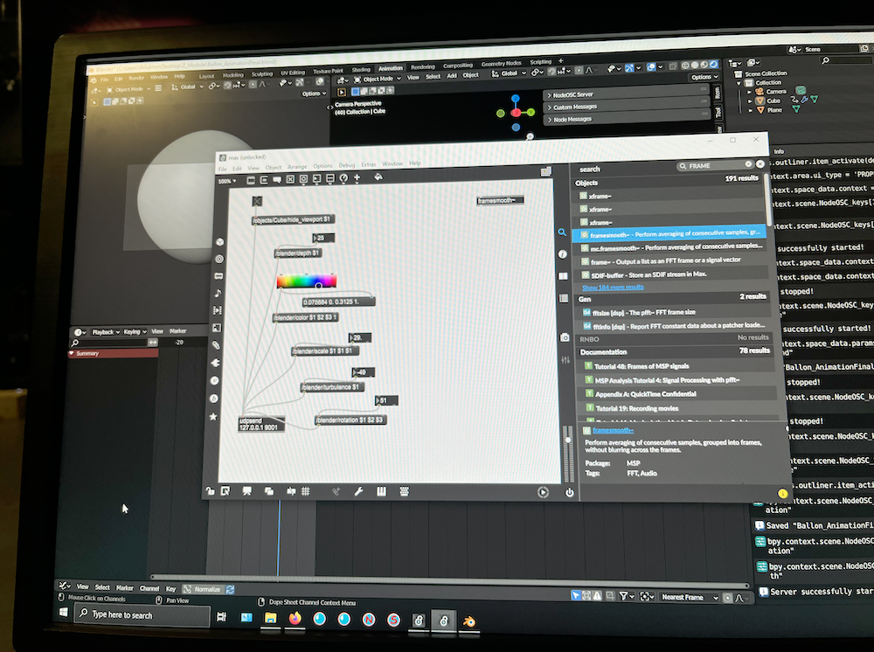Image resolution: width=874 pixels, height=652 pixels.
Task: Expand the Custom Messages panel in Blender
Action: tap(572, 107)
